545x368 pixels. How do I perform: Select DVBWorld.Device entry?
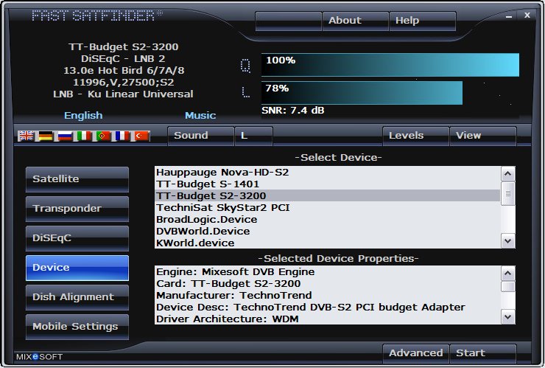pyautogui.click(x=328, y=232)
